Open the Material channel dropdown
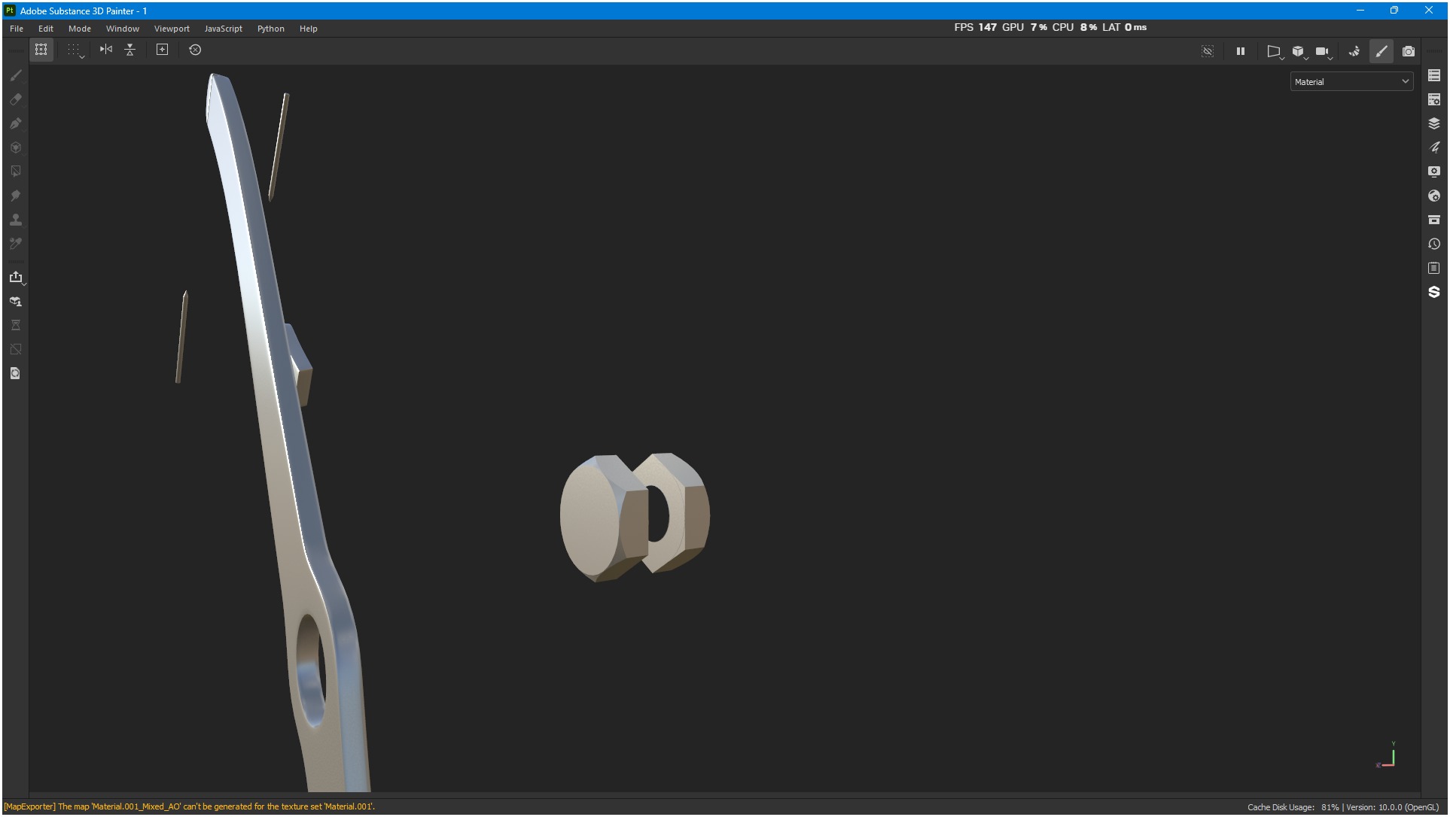The width and height of the screenshot is (1450, 817). (1351, 81)
